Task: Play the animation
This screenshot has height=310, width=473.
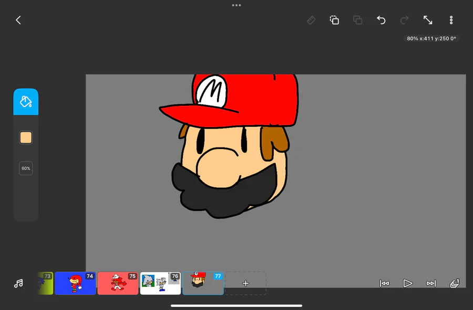Action: tap(407, 283)
